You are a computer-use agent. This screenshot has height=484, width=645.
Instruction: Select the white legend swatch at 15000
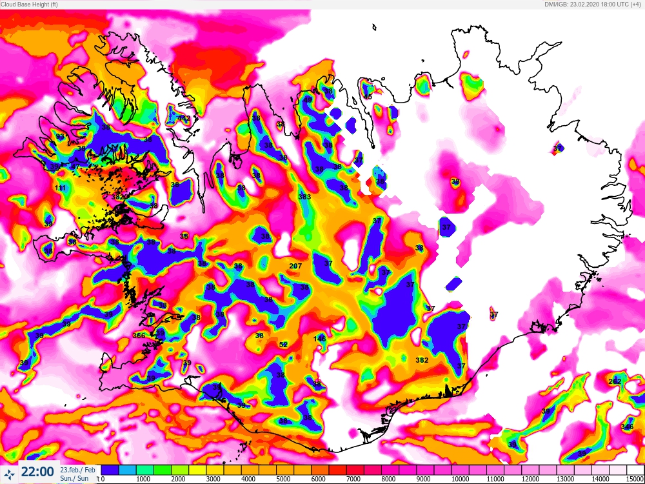pos(635,470)
